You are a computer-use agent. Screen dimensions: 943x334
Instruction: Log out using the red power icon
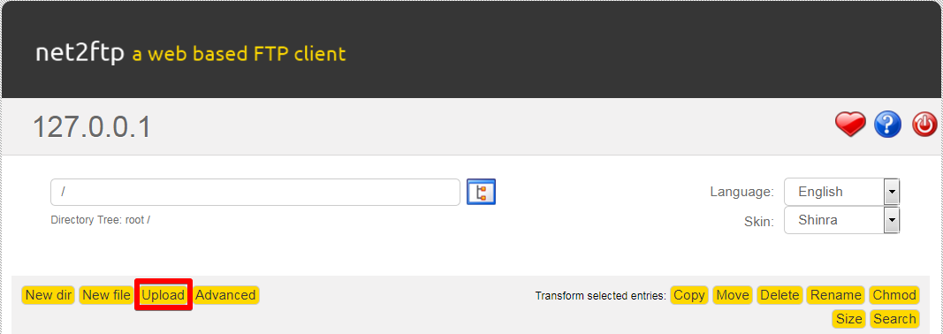(924, 125)
